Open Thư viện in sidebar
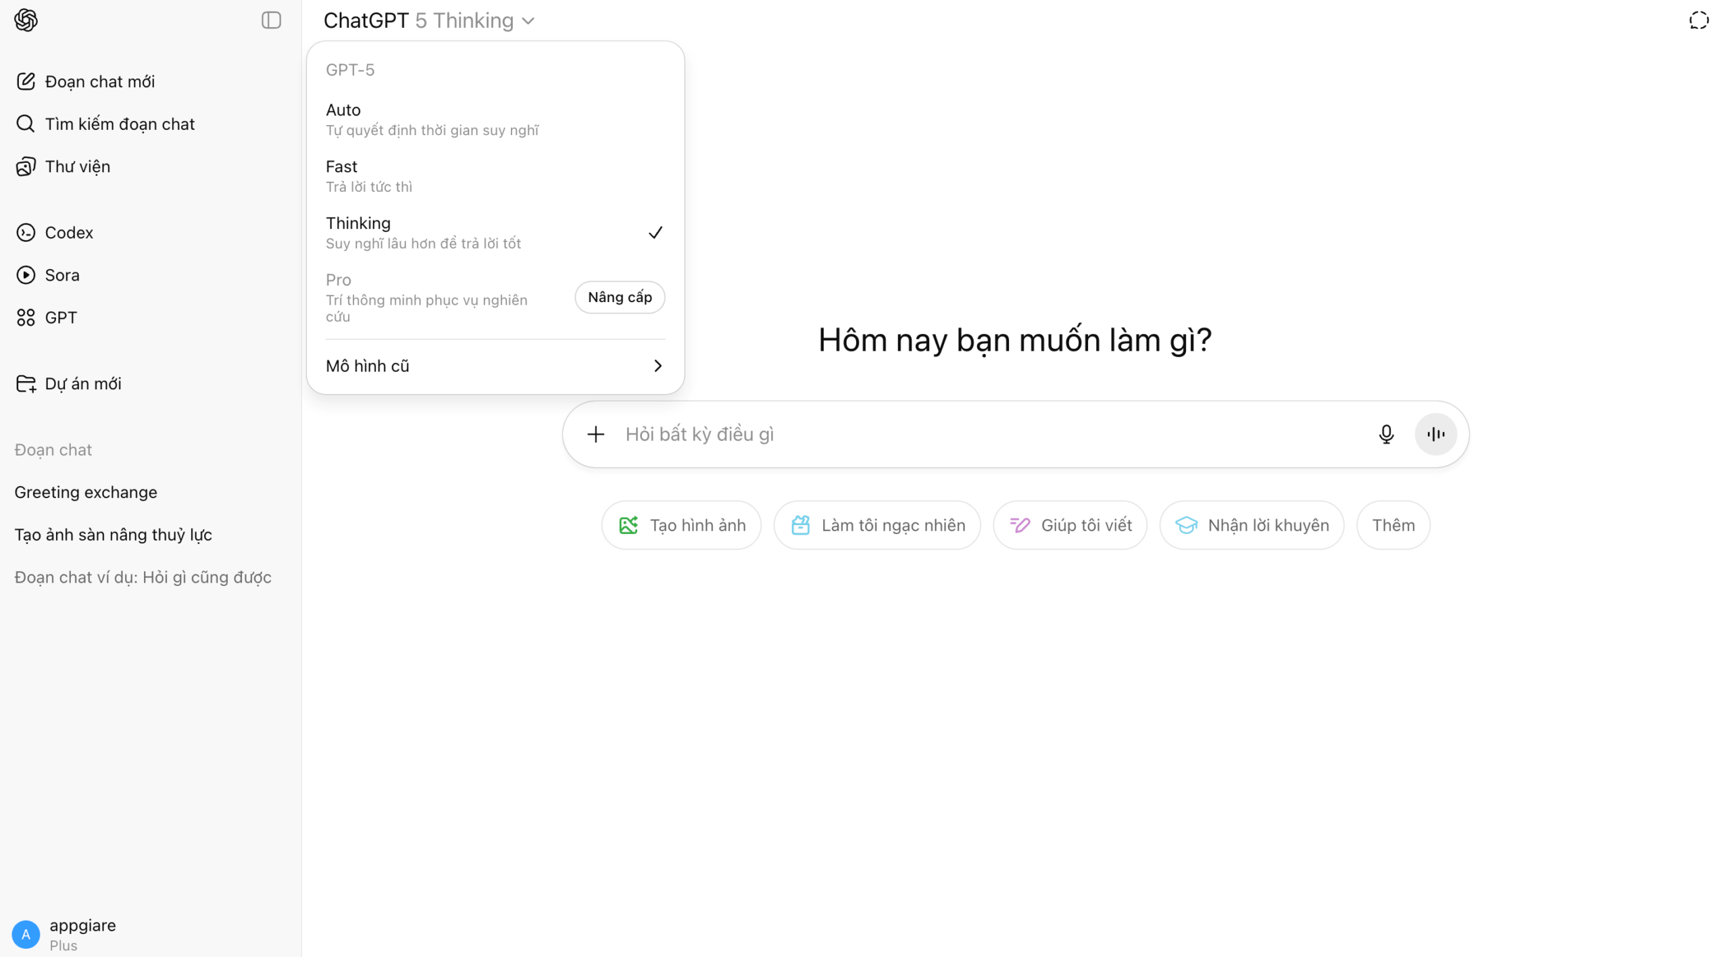The image size is (1730, 957). point(150,166)
